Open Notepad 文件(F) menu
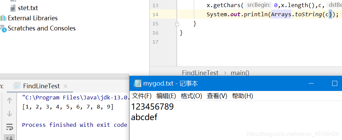 142,96
